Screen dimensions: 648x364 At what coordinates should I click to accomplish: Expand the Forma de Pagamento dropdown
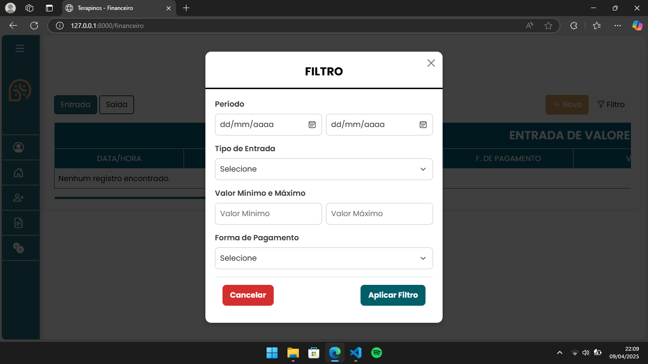pyautogui.click(x=324, y=258)
